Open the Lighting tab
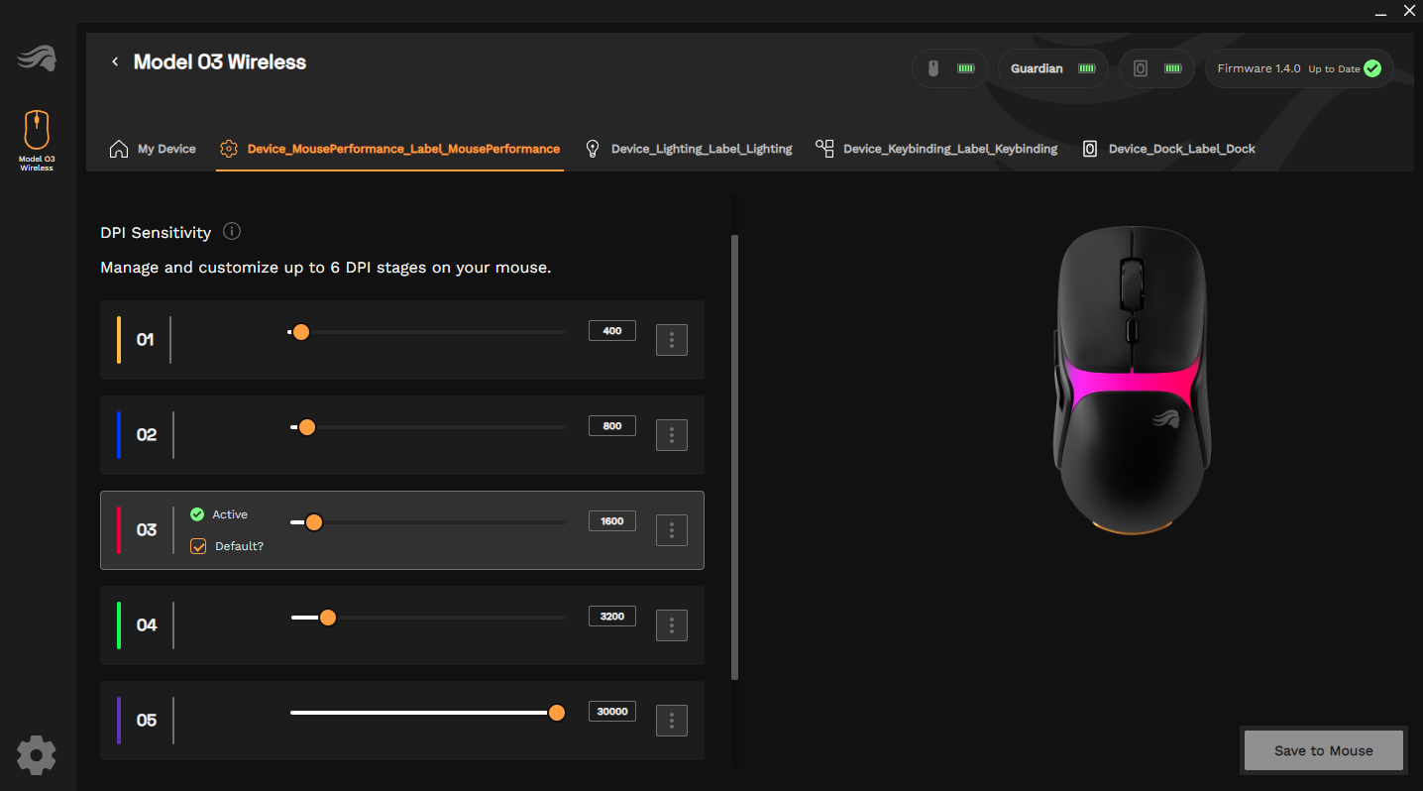The height and width of the screenshot is (791, 1423). tap(690, 149)
